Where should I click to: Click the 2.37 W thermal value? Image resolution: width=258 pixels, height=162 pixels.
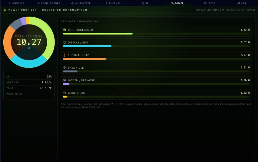pyautogui.click(x=245, y=55)
